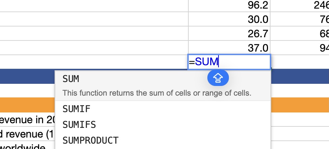Click the cell reading "evenue in 20"

pyautogui.click(x=27, y=120)
